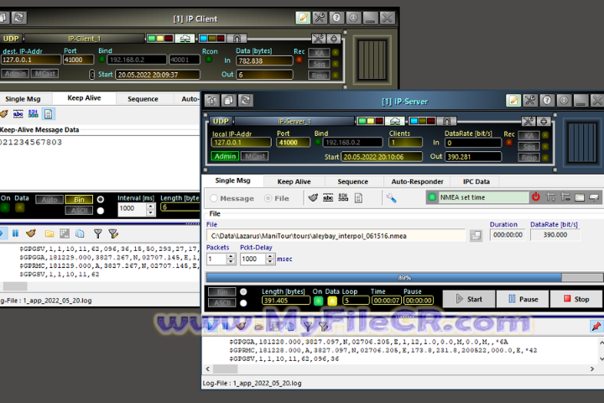The image size is (604, 403).
Task: Open the Auto-Responder tab in IP-Server
Action: pos(417,181)
